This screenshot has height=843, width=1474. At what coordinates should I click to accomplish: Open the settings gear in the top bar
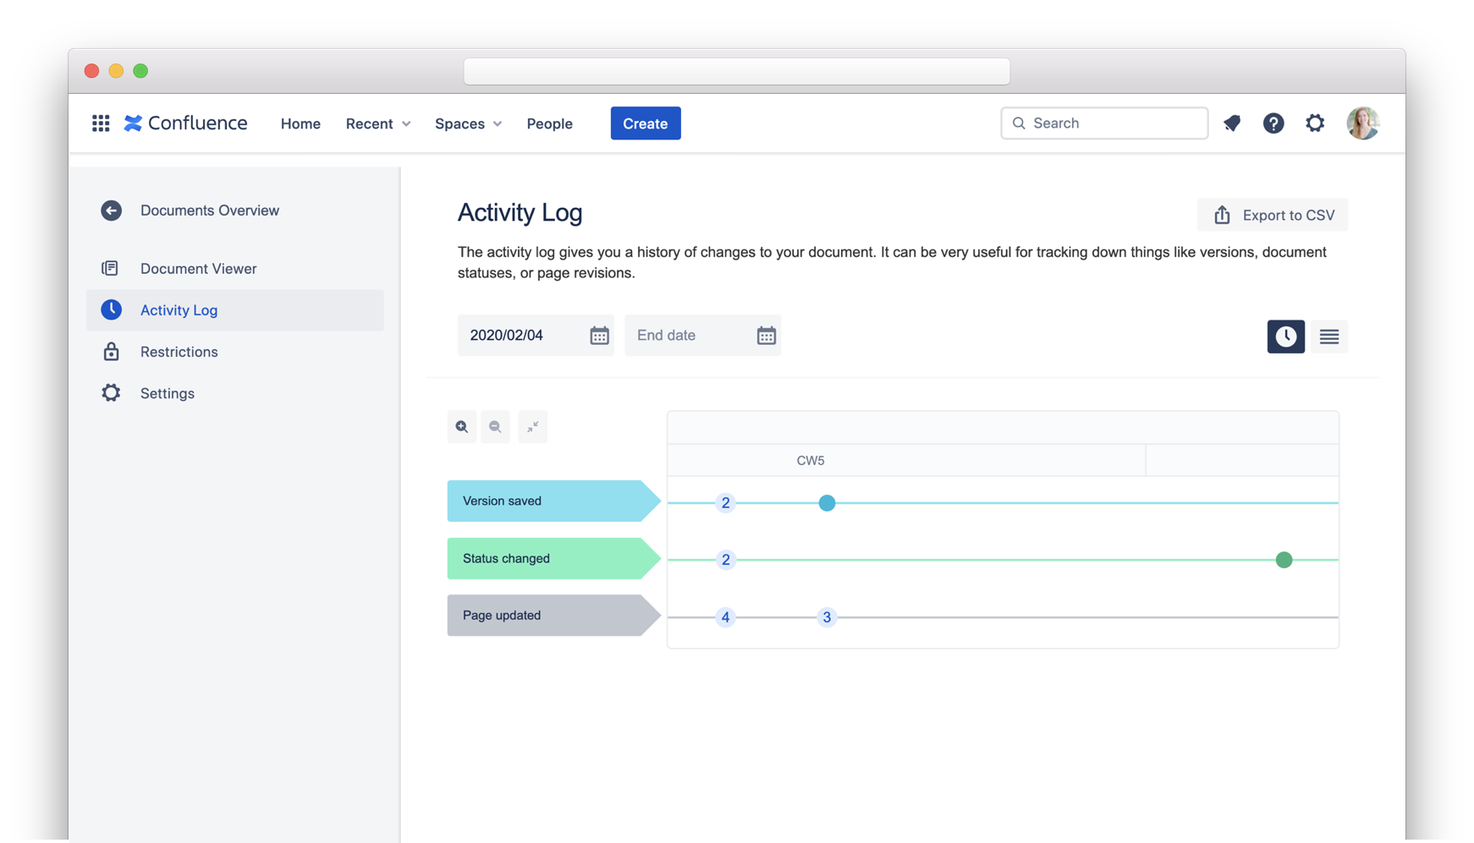1314,123
